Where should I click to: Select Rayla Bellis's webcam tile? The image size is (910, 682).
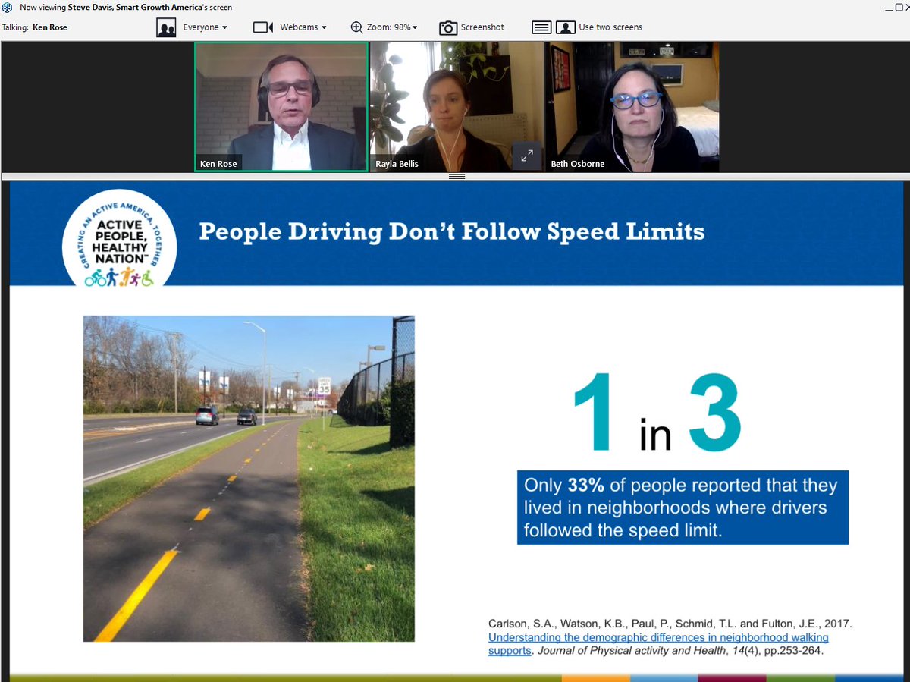[457, 107]
